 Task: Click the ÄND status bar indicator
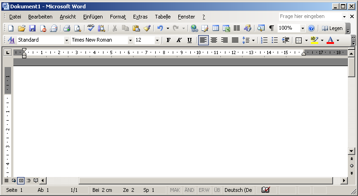pyautogui.click(x=189, y=190)
